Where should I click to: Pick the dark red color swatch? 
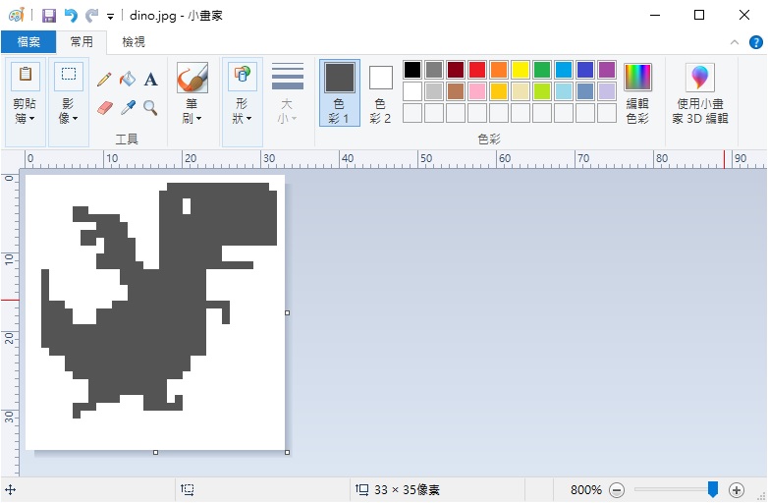click(x=456, y=70)
